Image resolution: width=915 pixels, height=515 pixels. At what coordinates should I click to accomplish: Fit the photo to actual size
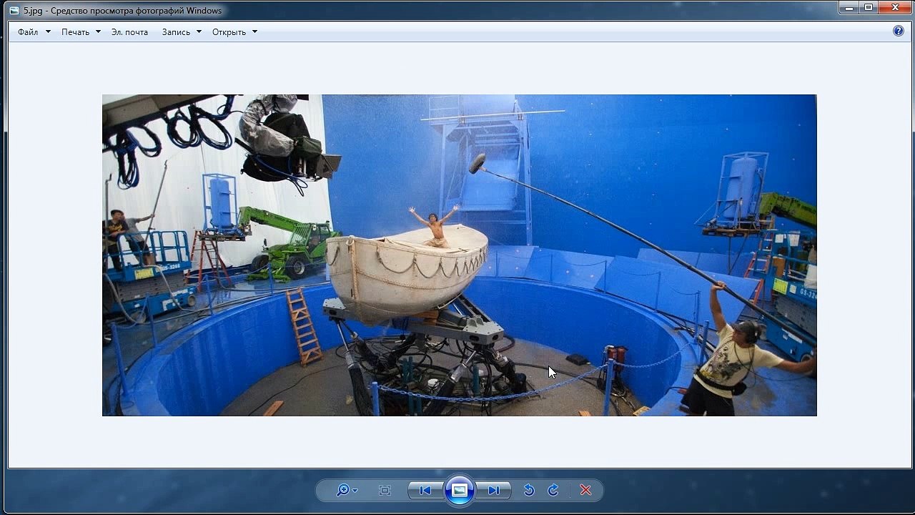click(385, 490)
